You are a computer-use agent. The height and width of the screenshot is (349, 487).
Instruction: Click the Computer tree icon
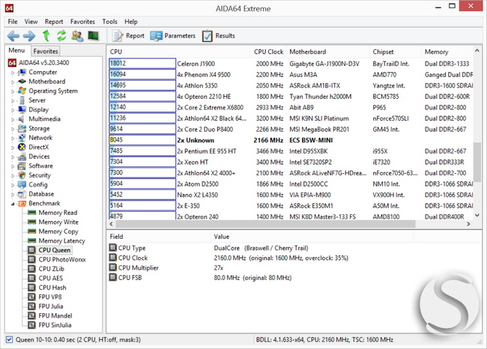click(x=22, y=73)
